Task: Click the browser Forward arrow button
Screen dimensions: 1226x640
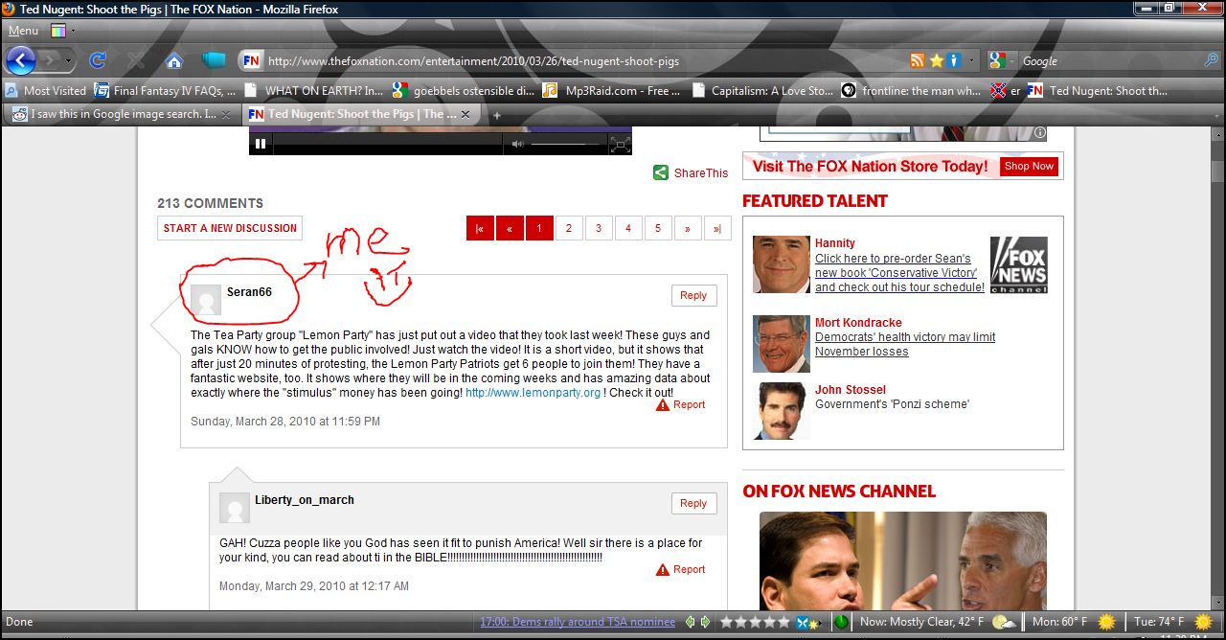Action: (x=51, y=60)
